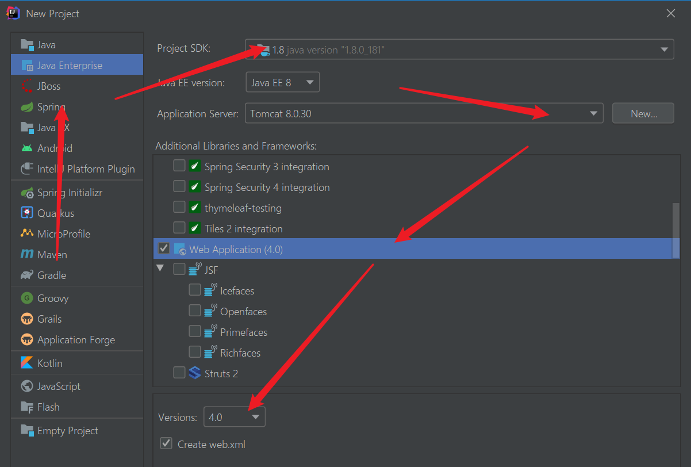Check the Openfaces checkbox

click(x=195, y=311)
